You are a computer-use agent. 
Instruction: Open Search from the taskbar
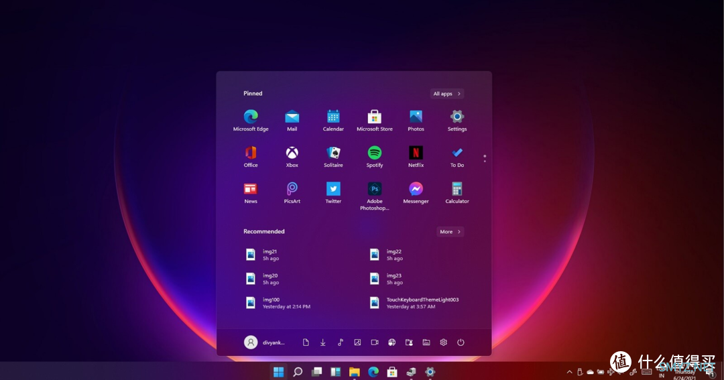coord(298,372)
